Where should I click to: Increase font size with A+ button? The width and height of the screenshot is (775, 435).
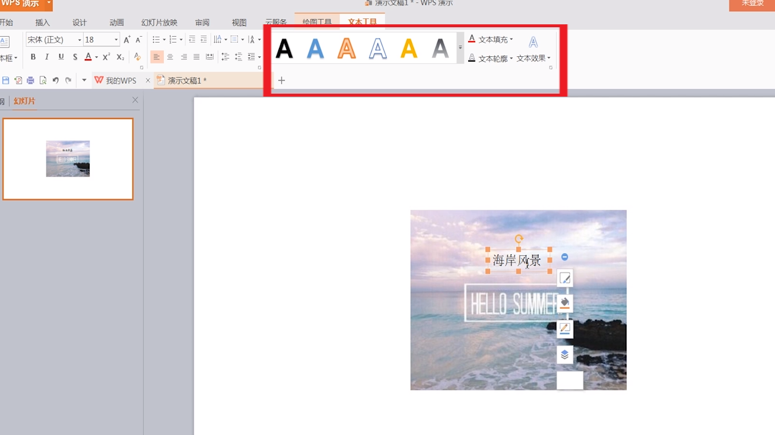pos(127,40)
